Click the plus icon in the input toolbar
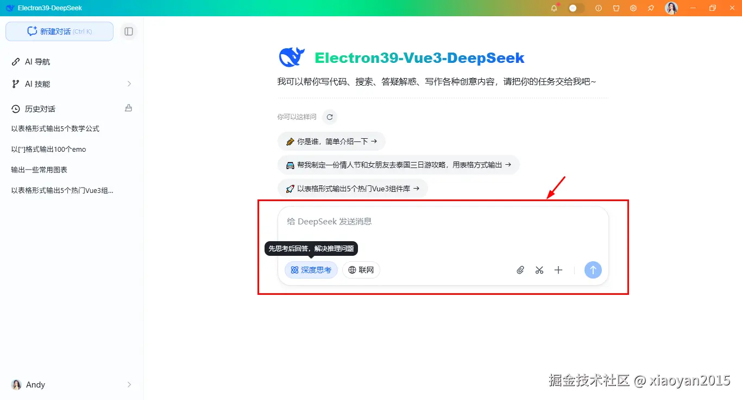This screenshot has height=400, width=742. click(558, 270)
